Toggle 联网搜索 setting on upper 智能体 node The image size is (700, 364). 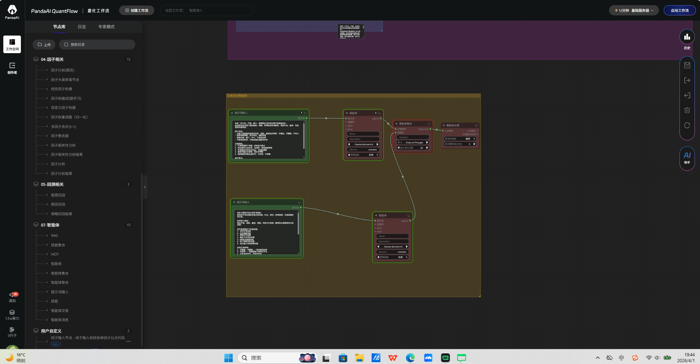point(363,155)
